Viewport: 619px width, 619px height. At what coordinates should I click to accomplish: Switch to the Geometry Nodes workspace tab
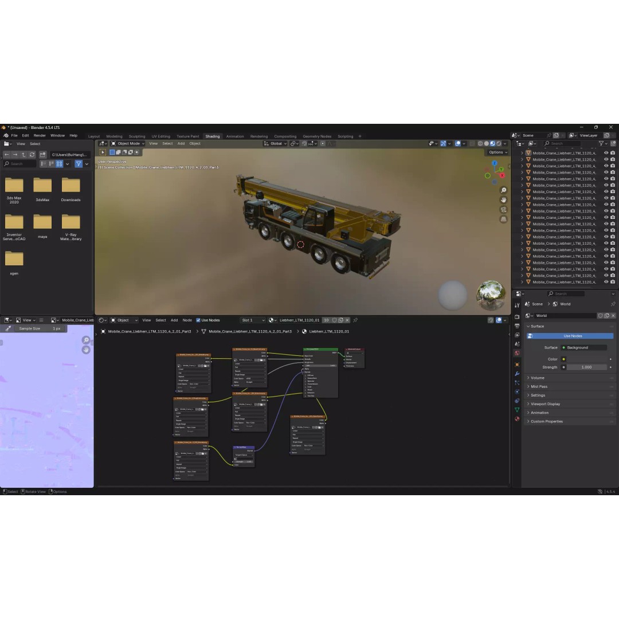click(x=316, y=136)
